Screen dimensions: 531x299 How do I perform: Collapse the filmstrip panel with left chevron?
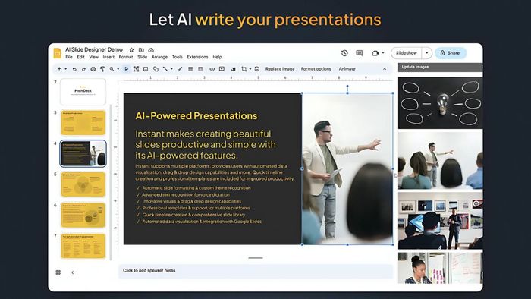point(73,272)
